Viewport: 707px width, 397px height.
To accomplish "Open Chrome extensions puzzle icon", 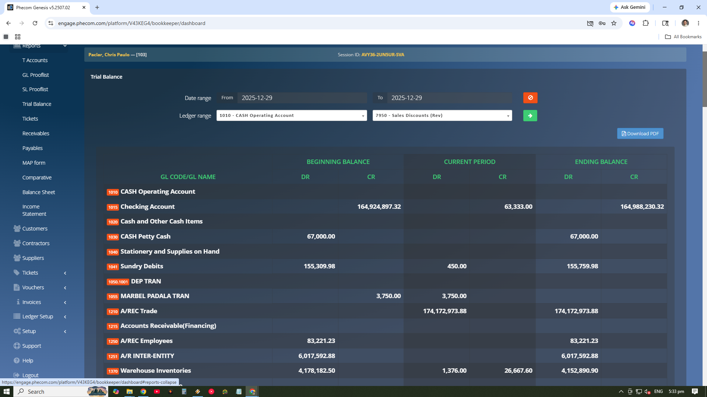I will click(x=646, y=23).
